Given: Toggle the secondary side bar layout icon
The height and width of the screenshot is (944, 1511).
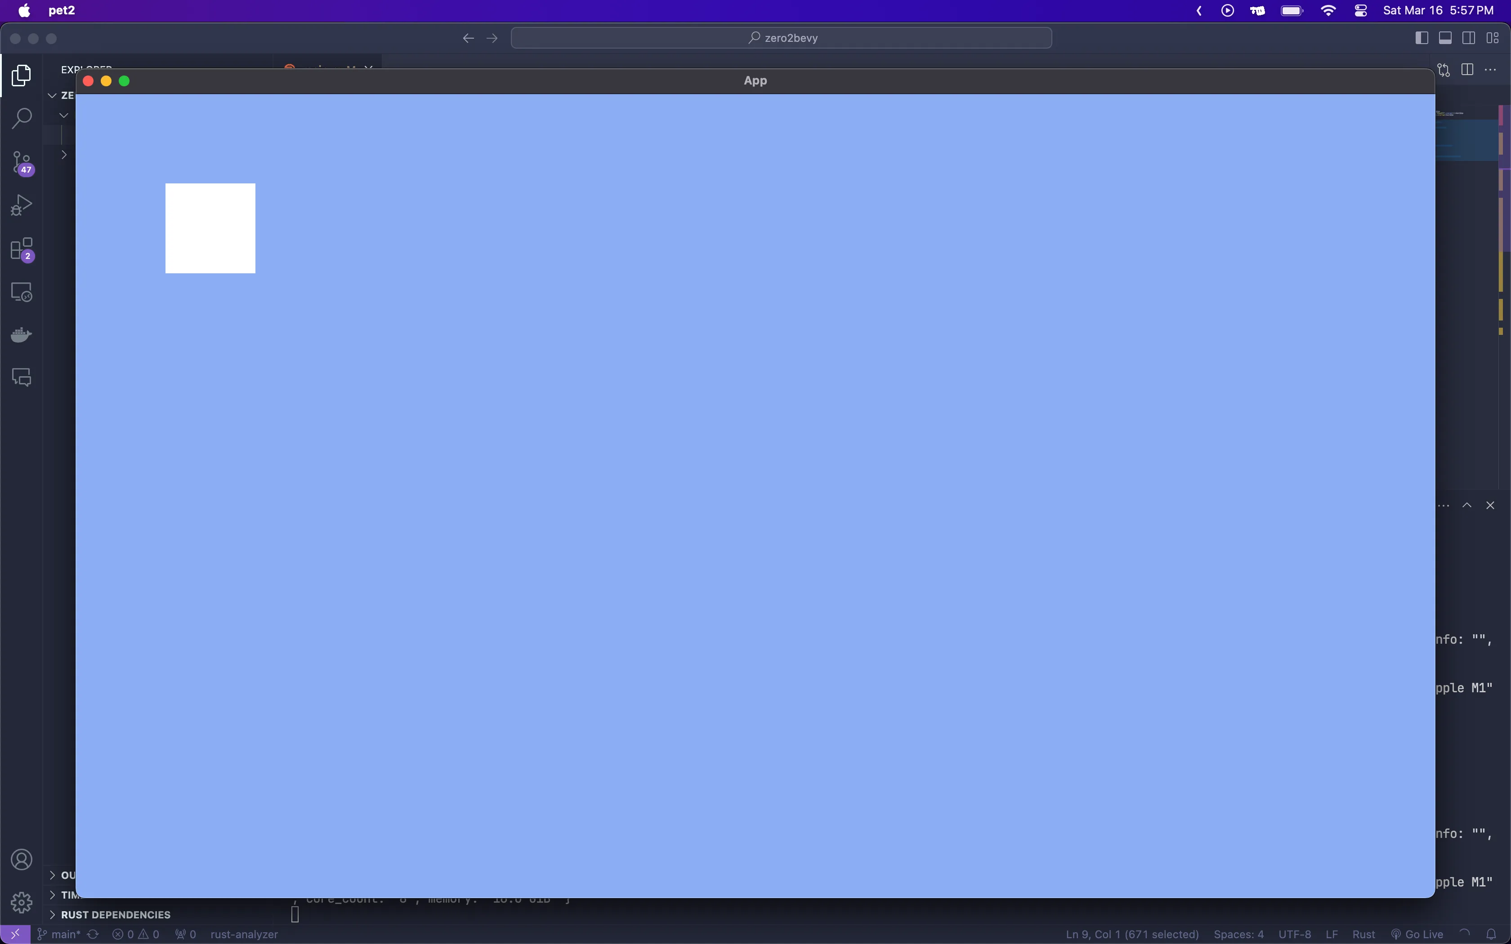Looking at the screenshot, I should pyautogui.click(x=1469, y=38).
